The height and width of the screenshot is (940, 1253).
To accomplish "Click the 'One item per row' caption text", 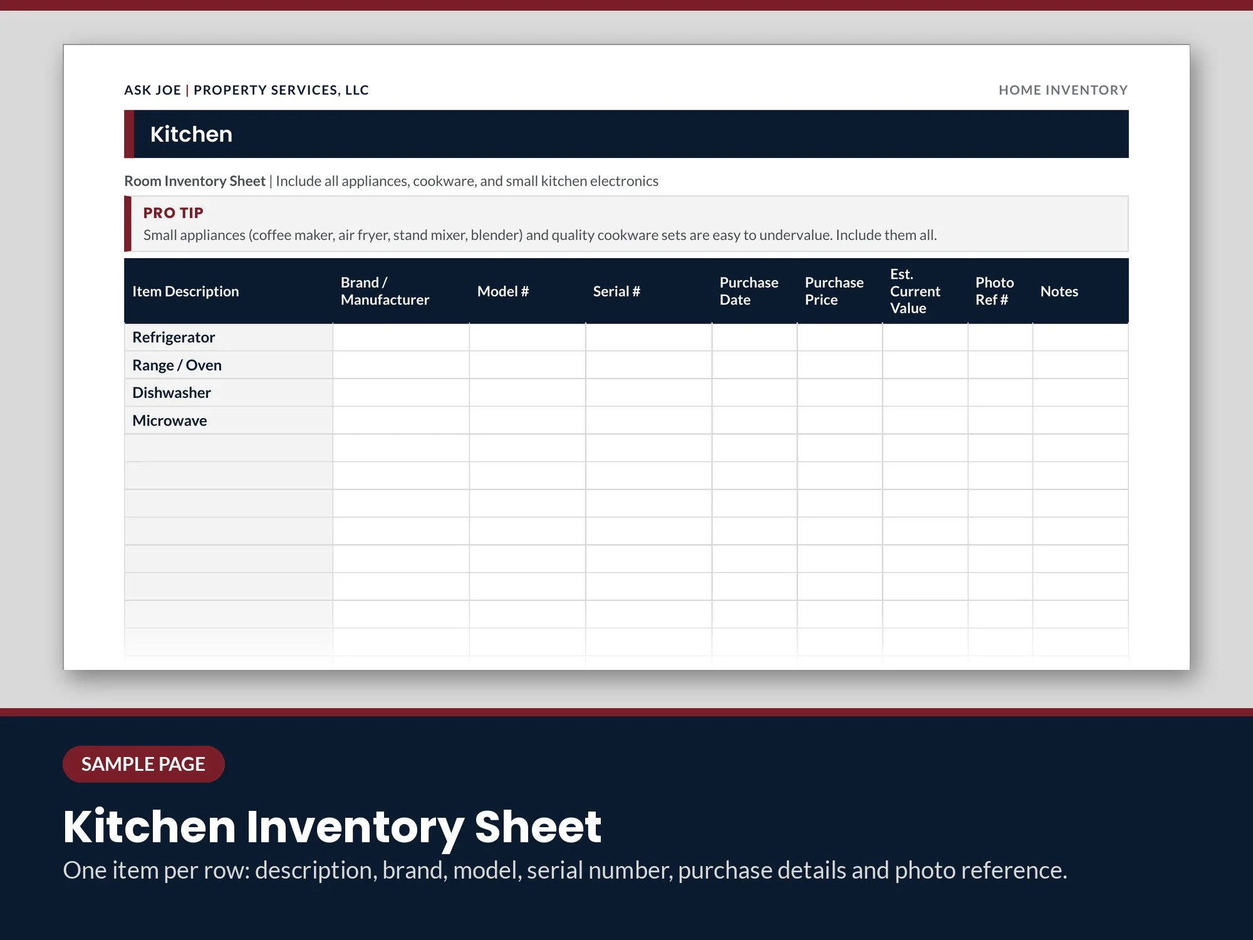I will [x=565, y=870].
